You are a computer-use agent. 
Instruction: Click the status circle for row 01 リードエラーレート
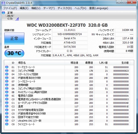(7, 67)
